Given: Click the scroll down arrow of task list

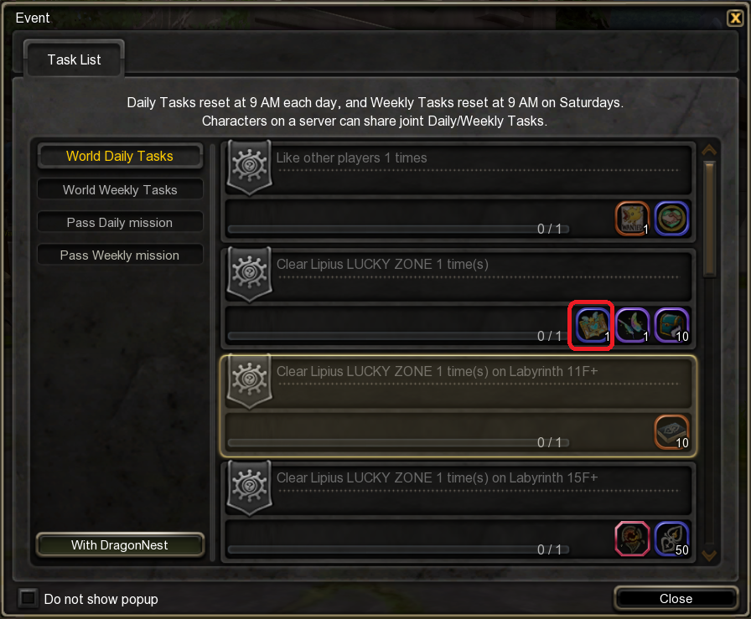Looking at the screenshot, I should (x=709, y=555).
